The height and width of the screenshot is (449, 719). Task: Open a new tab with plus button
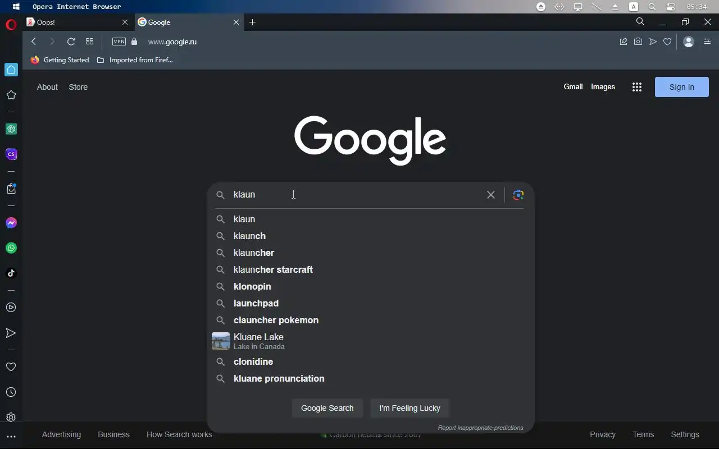252,22
